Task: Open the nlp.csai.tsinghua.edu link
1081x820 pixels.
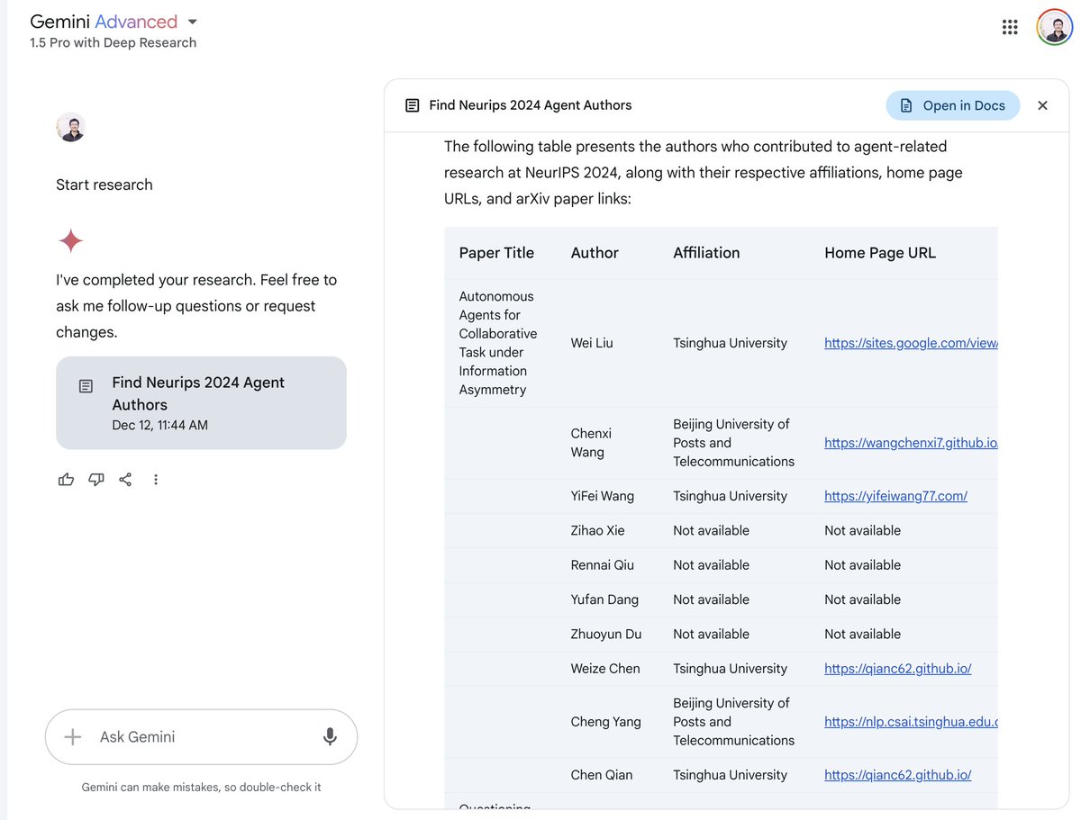Action: point(911,722)
